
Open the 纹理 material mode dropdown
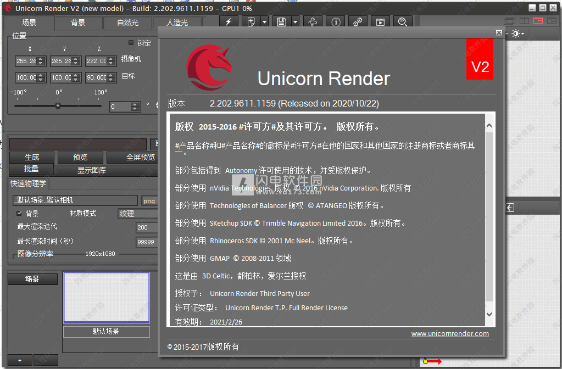coord(138,214)
